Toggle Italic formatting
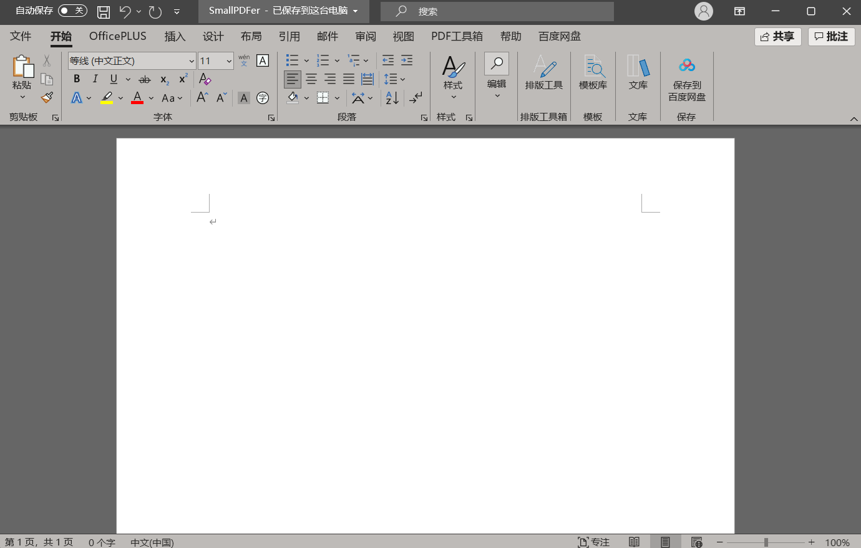The height and width of the screenshot is (548, 861). (x=95, y=79)
